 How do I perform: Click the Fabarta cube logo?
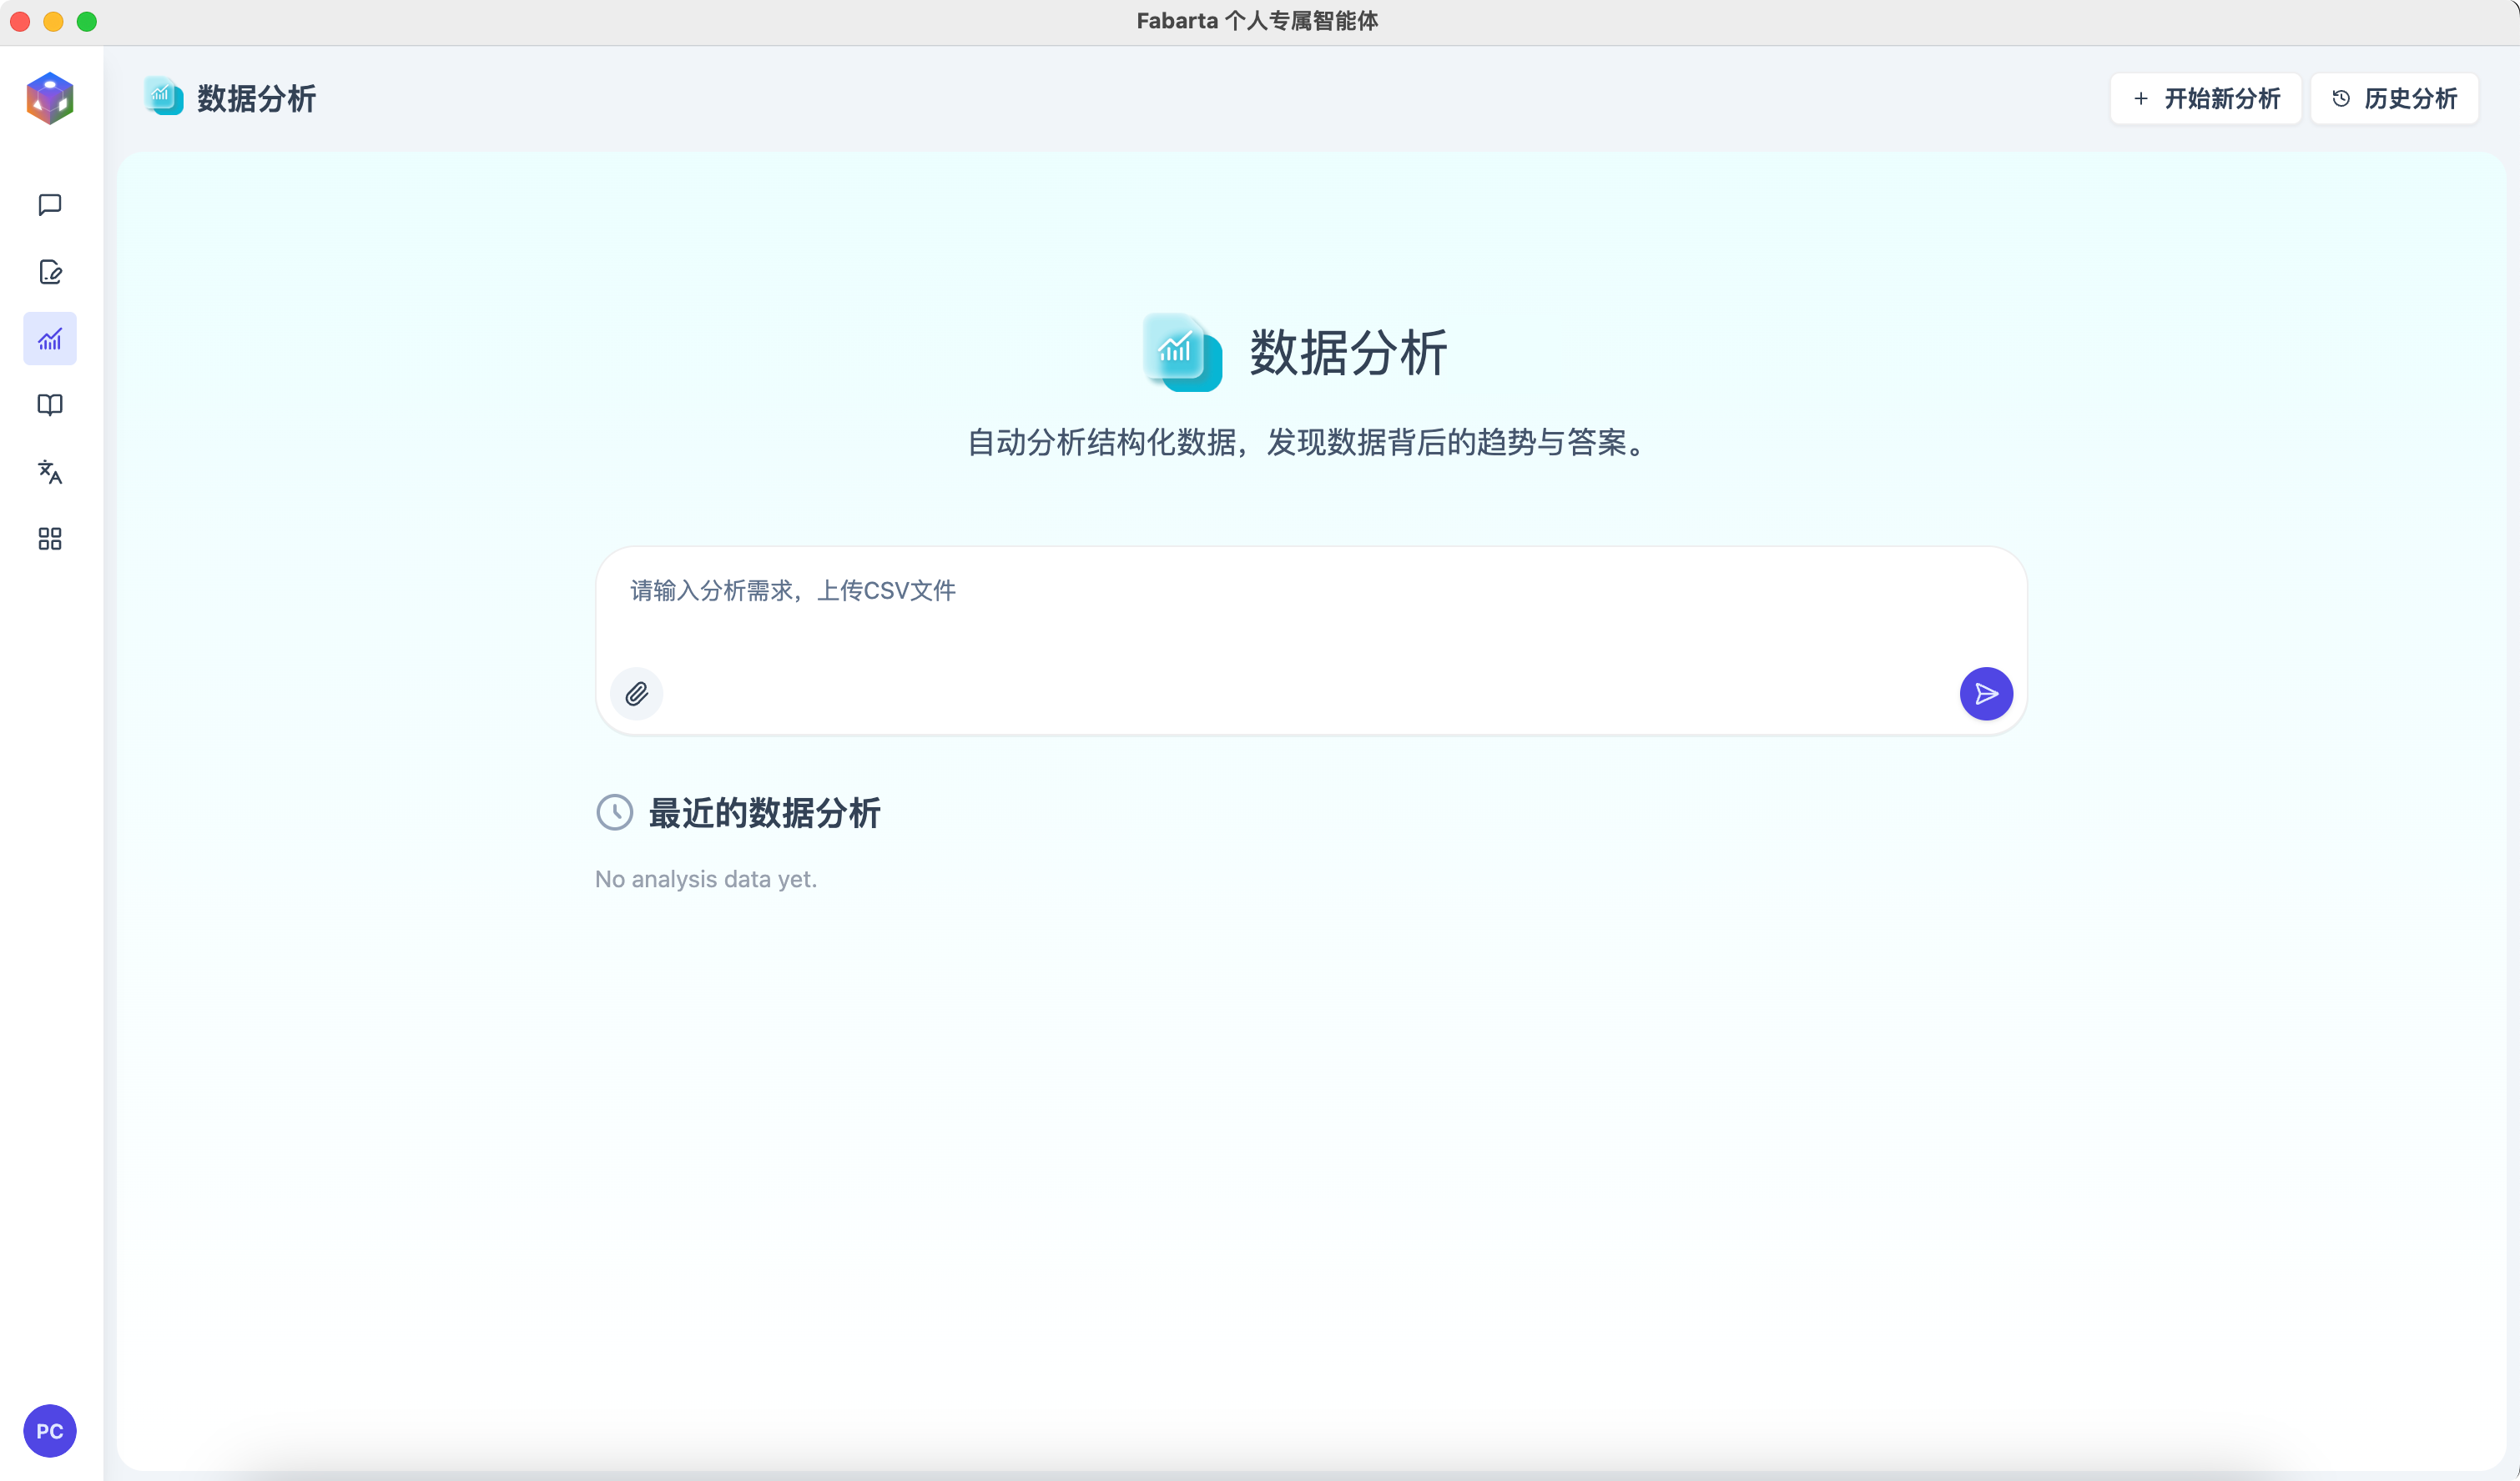click(x=50, y=98)
